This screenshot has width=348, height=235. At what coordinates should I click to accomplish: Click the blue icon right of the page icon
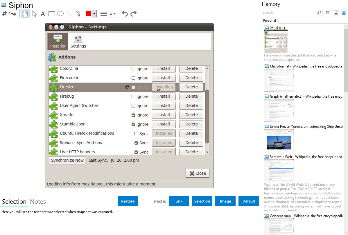coord(344,12)
